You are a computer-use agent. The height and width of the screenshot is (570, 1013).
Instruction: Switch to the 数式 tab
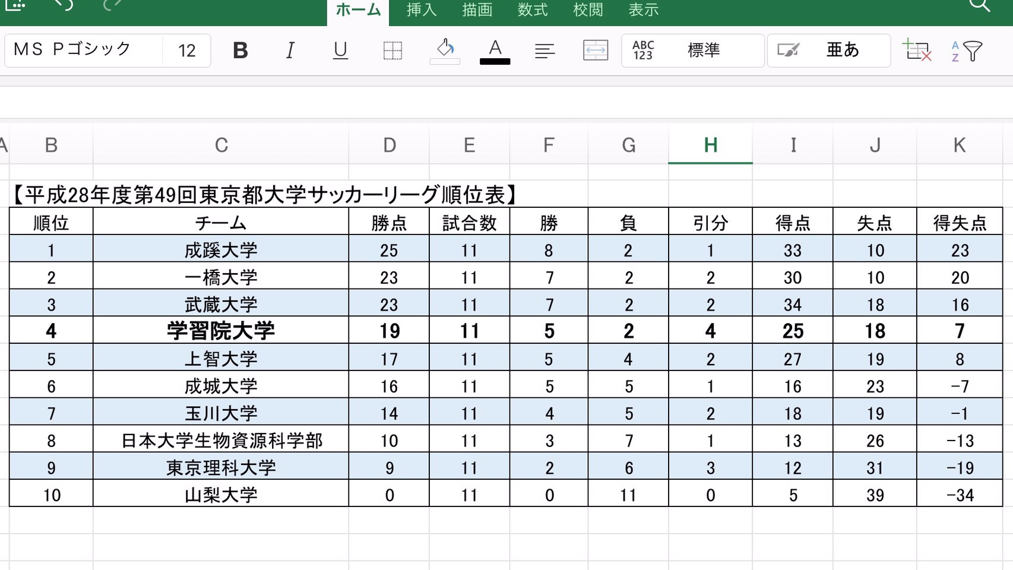(533, 10)
